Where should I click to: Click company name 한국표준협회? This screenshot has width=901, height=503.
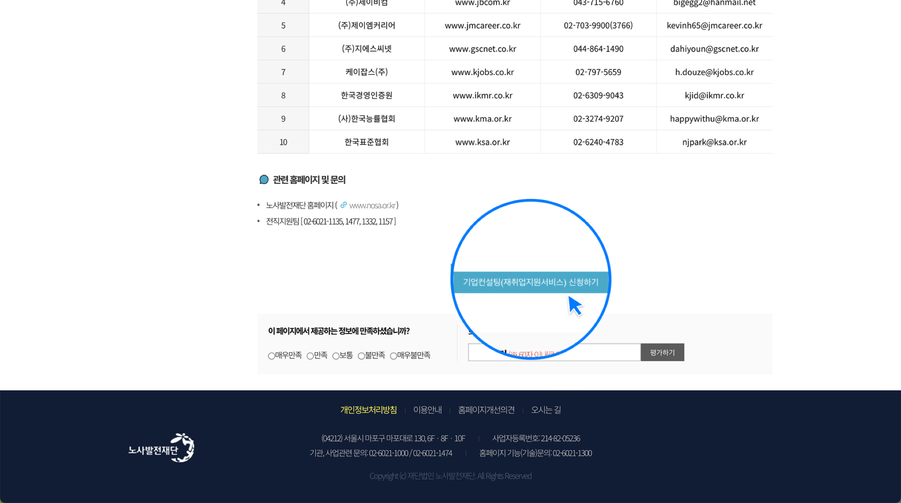[367, 142]
